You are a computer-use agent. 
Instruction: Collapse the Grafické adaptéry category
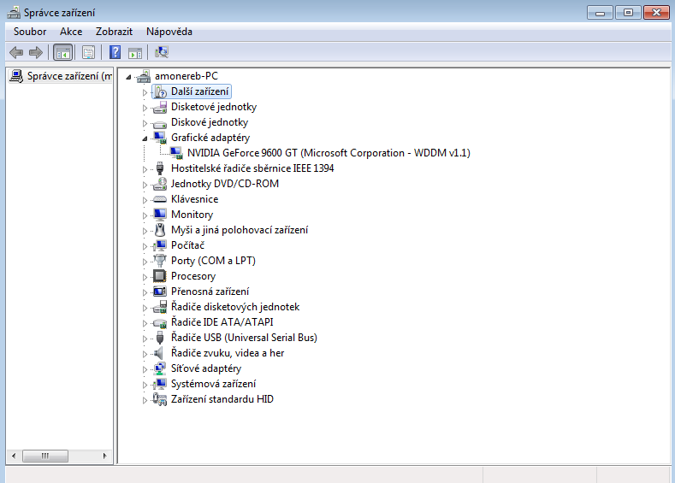point(145,138)
